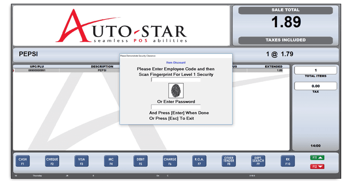Viewport: 362px width, 181px height.
Task: Open OTHER TENDER F8 options
Action: coord(229,161)
